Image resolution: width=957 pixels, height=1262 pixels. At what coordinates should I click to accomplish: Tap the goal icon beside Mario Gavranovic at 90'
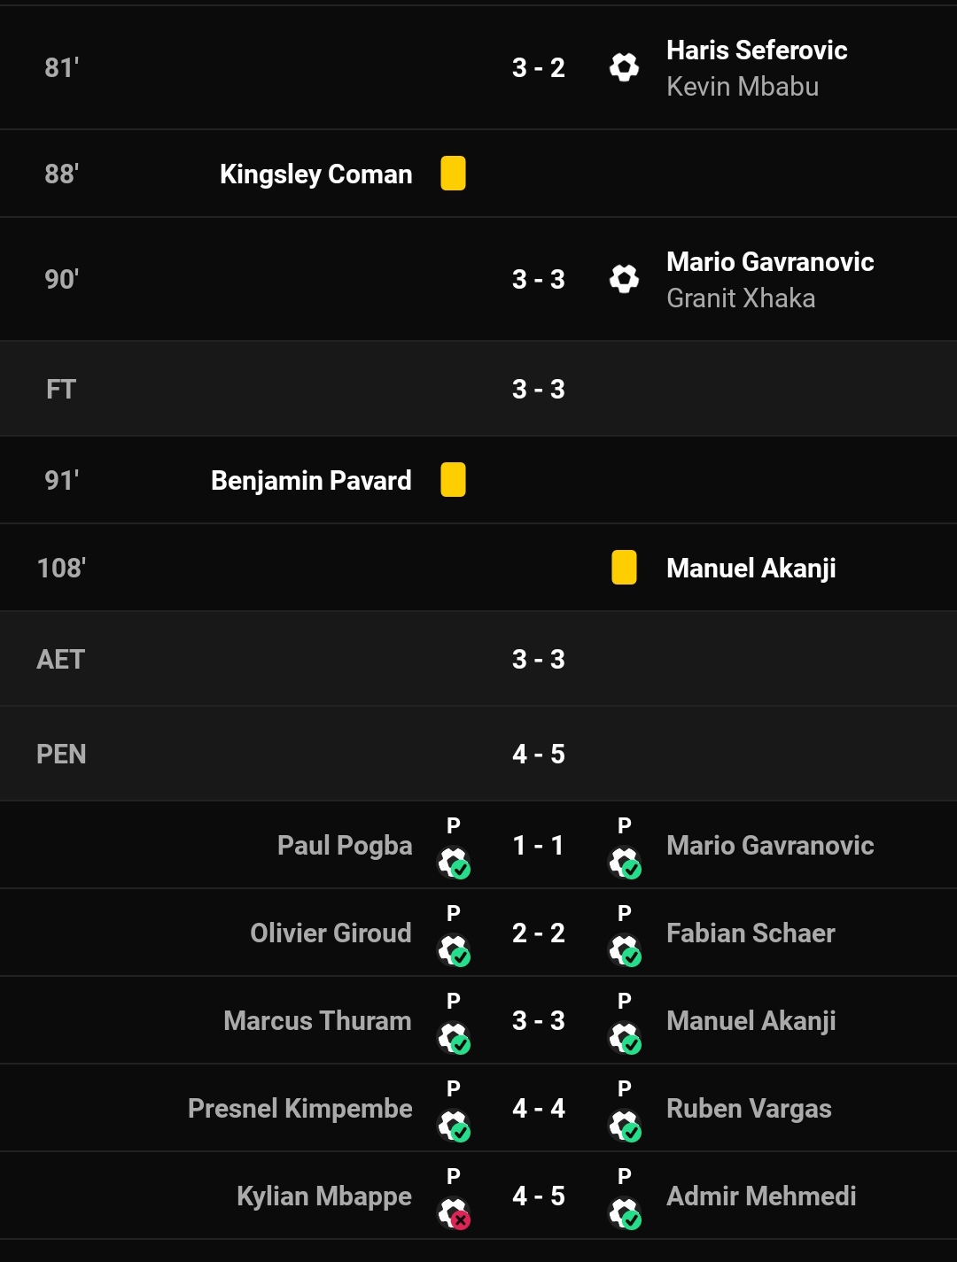624,279
